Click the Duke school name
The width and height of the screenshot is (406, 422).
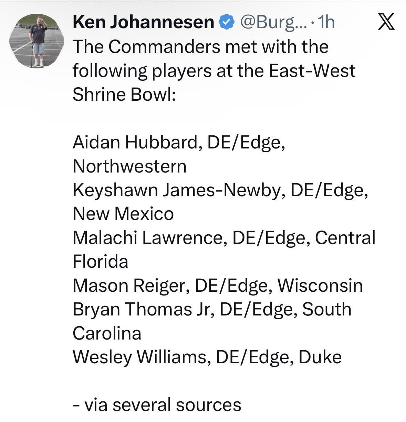[x=320, y=357]
